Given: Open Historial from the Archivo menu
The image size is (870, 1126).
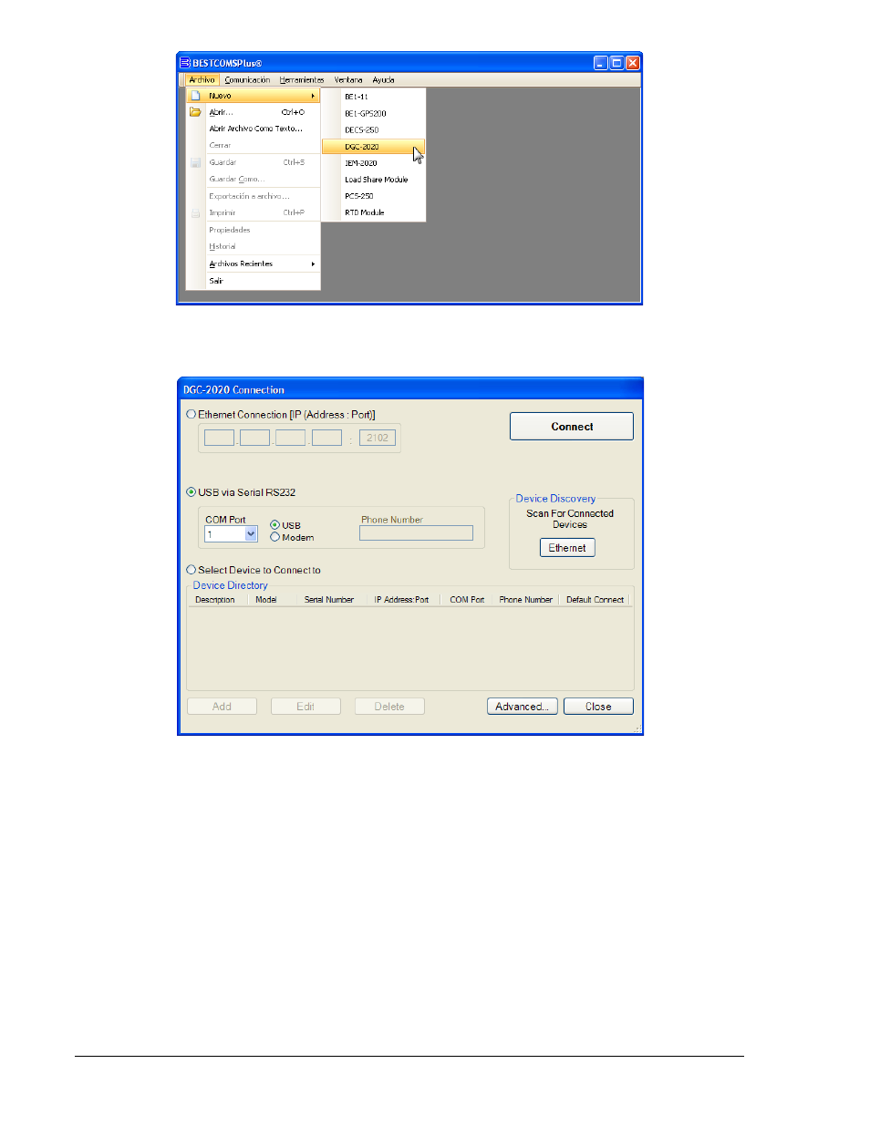Looking at the screenshot, I should pyautogui.click(x=254, y=246).
